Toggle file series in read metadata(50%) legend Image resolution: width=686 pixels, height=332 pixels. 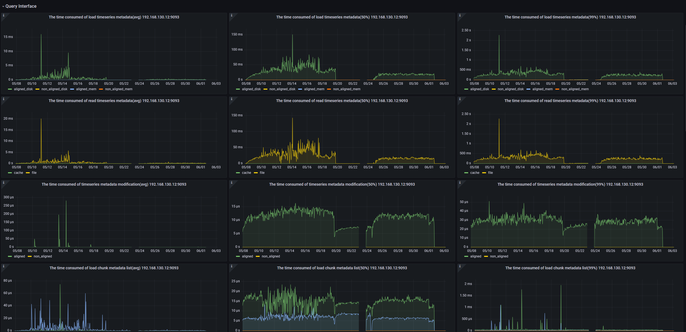[x=262, y=173]
